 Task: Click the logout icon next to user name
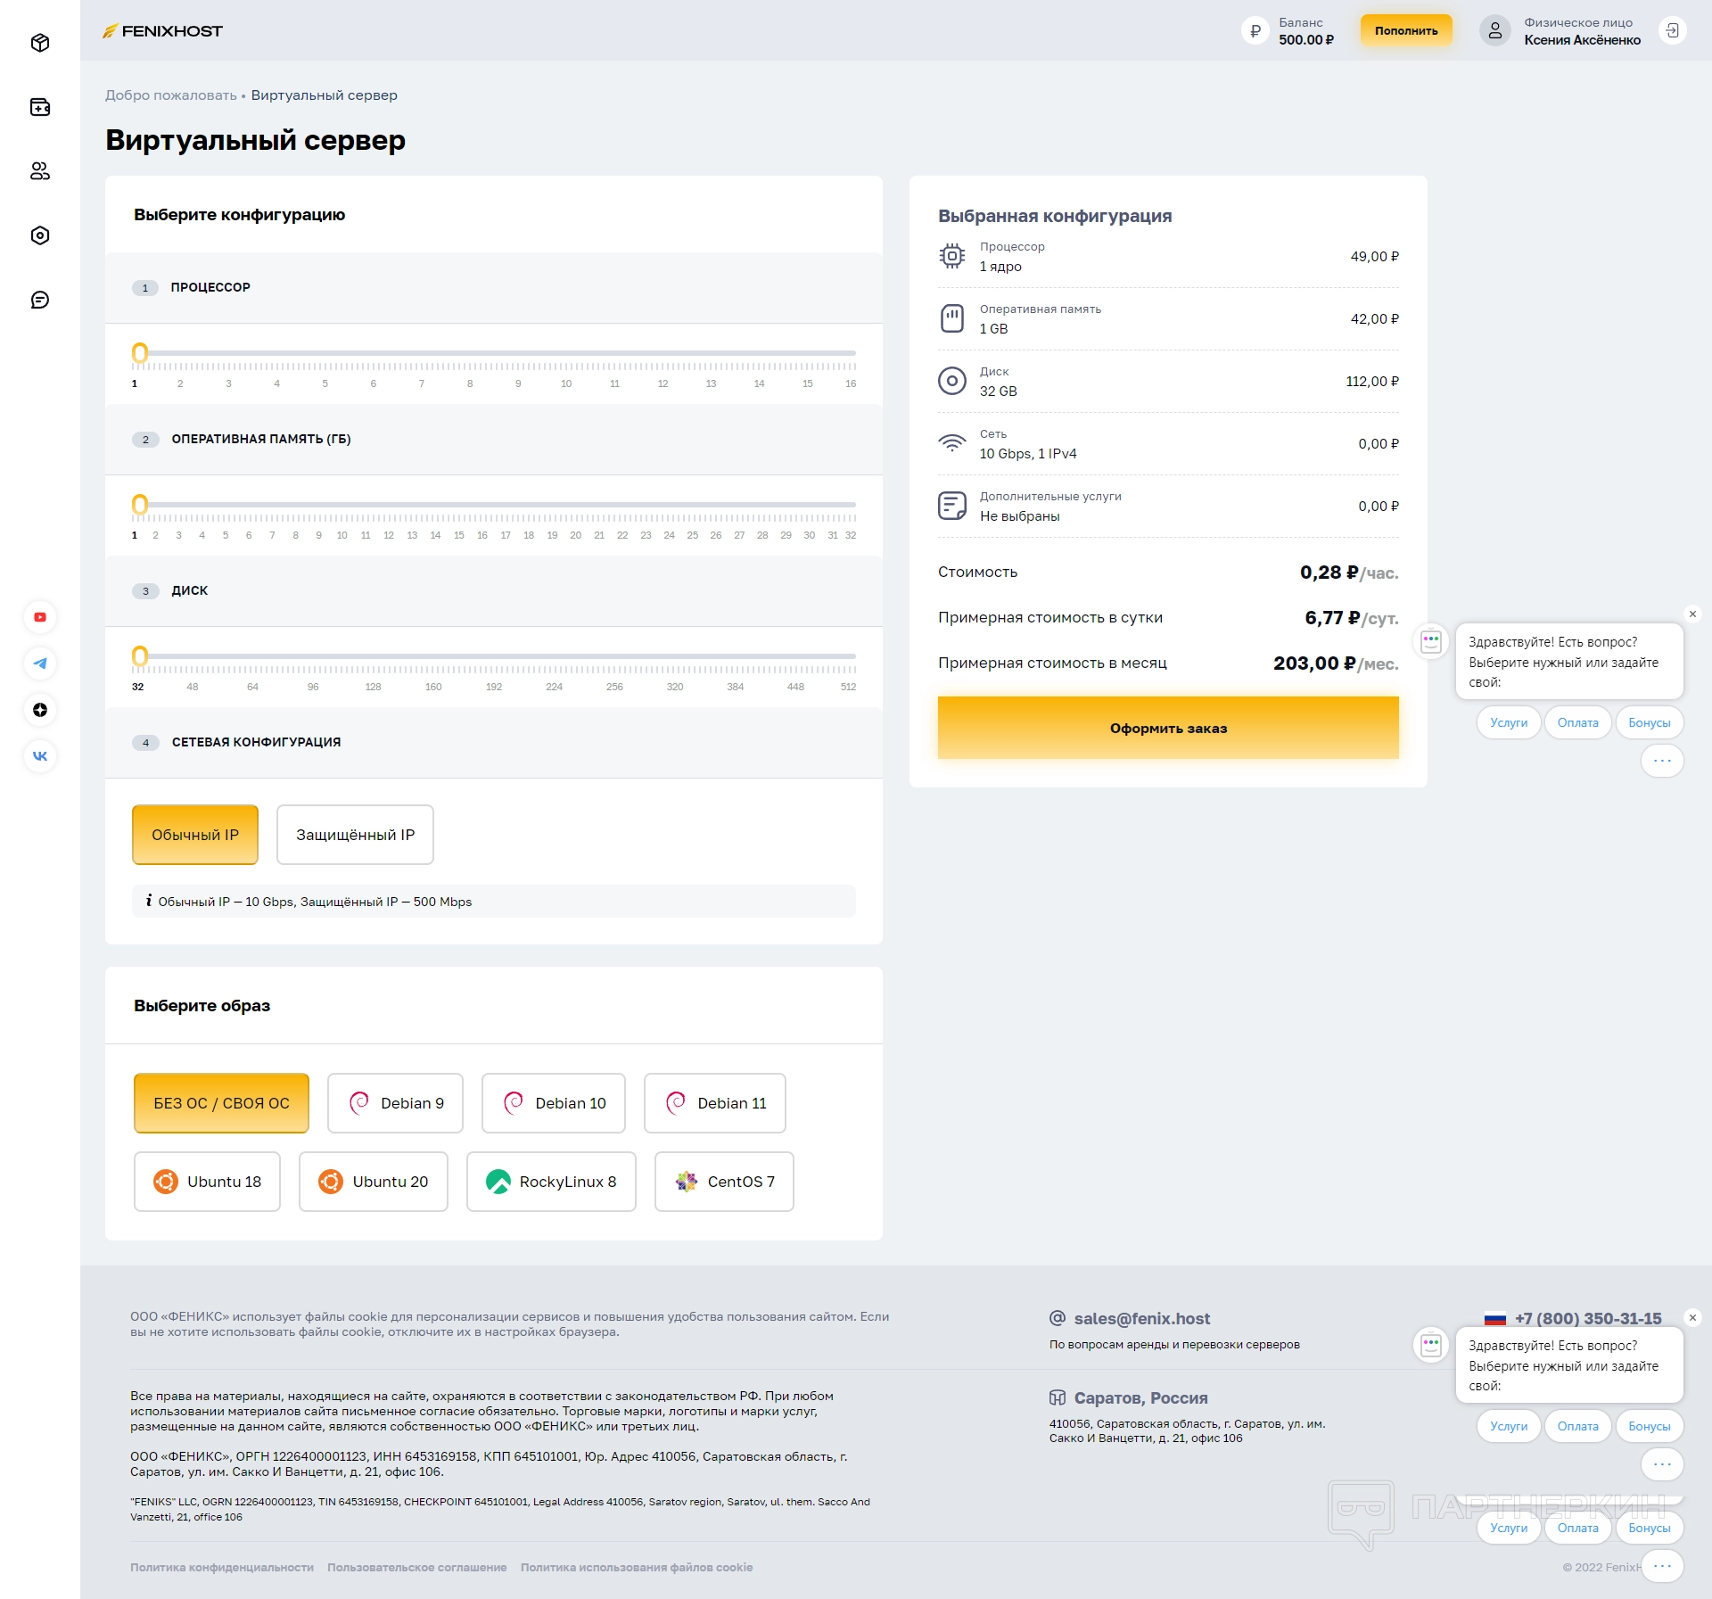(x=1672, y=31)
